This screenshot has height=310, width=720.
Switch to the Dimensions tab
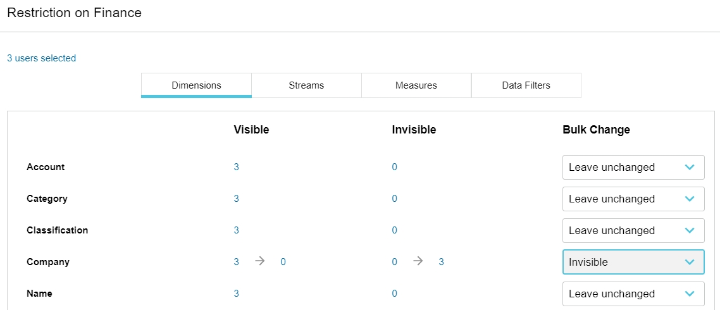tap(196, 85)
